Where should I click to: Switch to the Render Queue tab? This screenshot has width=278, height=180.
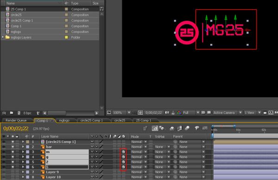(16, 120)
